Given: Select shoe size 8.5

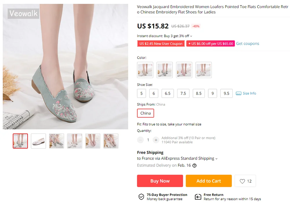Looking at the screenshot, I should (199, 93).
